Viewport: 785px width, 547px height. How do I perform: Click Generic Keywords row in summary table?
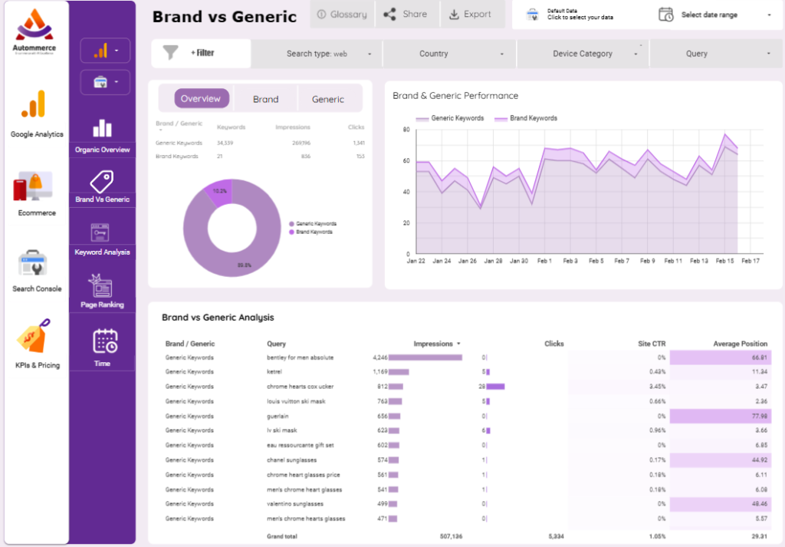[x=260, y=143]
